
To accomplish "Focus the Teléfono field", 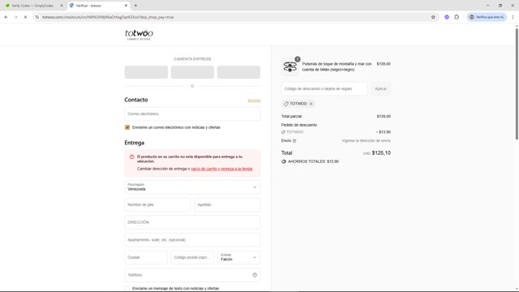I will tap(192, 275).
